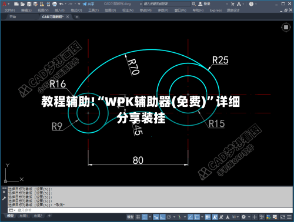Open the Insert (插入) menu

tap(59, 10)
